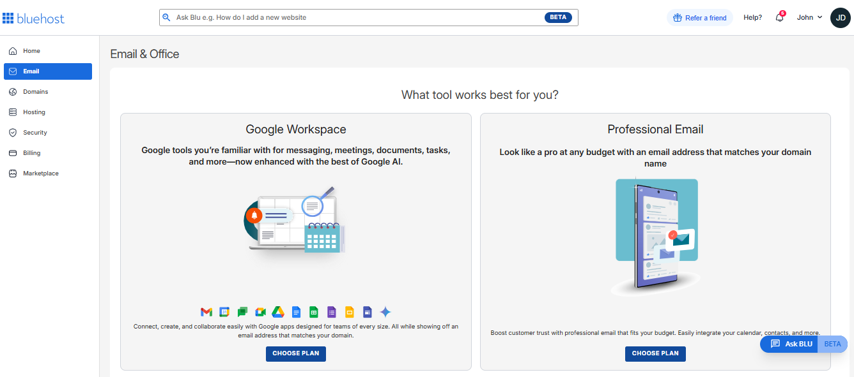Viewport: 854px width, 377px height.
Task: Click the Gmail icon under Google Workspace
Action: (206, 312)
